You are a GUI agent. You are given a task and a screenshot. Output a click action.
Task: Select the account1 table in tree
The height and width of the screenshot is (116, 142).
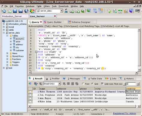[20, 38]
